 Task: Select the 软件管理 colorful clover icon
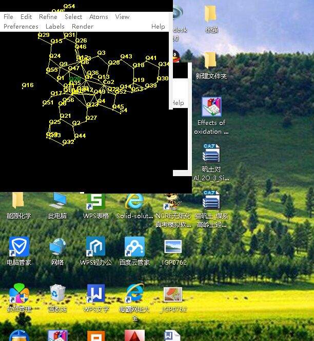[x=19, y=293]
